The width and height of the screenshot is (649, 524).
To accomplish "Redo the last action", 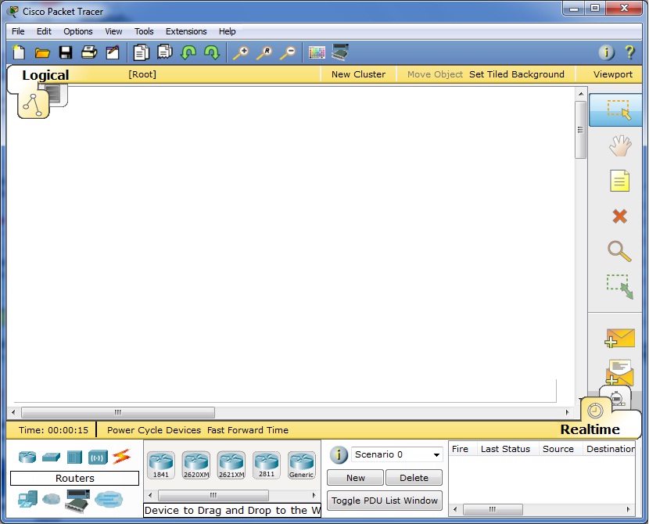I will [212, 52].
